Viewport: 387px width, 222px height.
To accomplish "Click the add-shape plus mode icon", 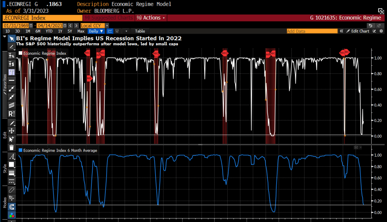I will pyautogui.click(x=12, y=198).
